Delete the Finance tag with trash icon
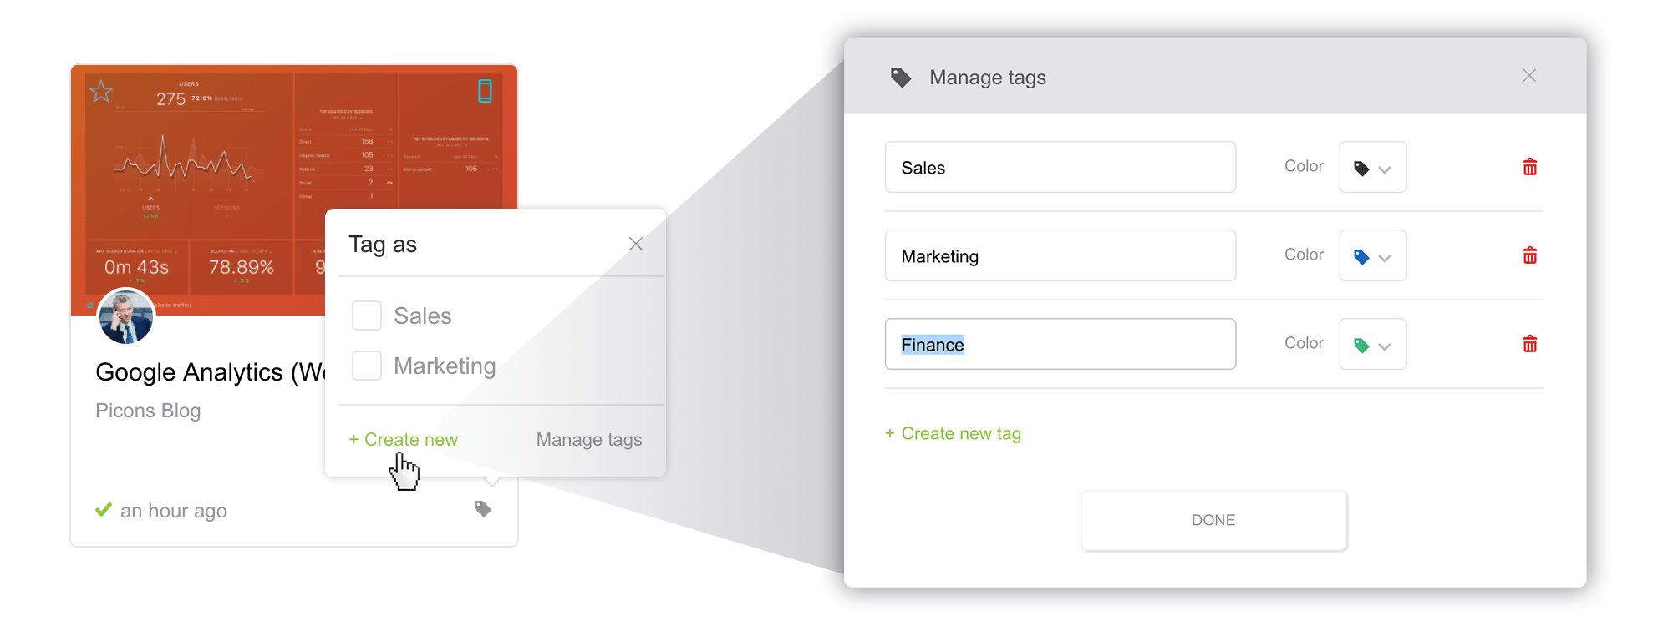This screenshot has width=1658, height=626. tap(1530, 344)
